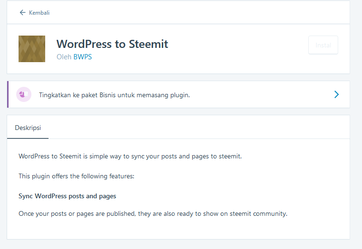Click the back arrow icon

point(22,13)
